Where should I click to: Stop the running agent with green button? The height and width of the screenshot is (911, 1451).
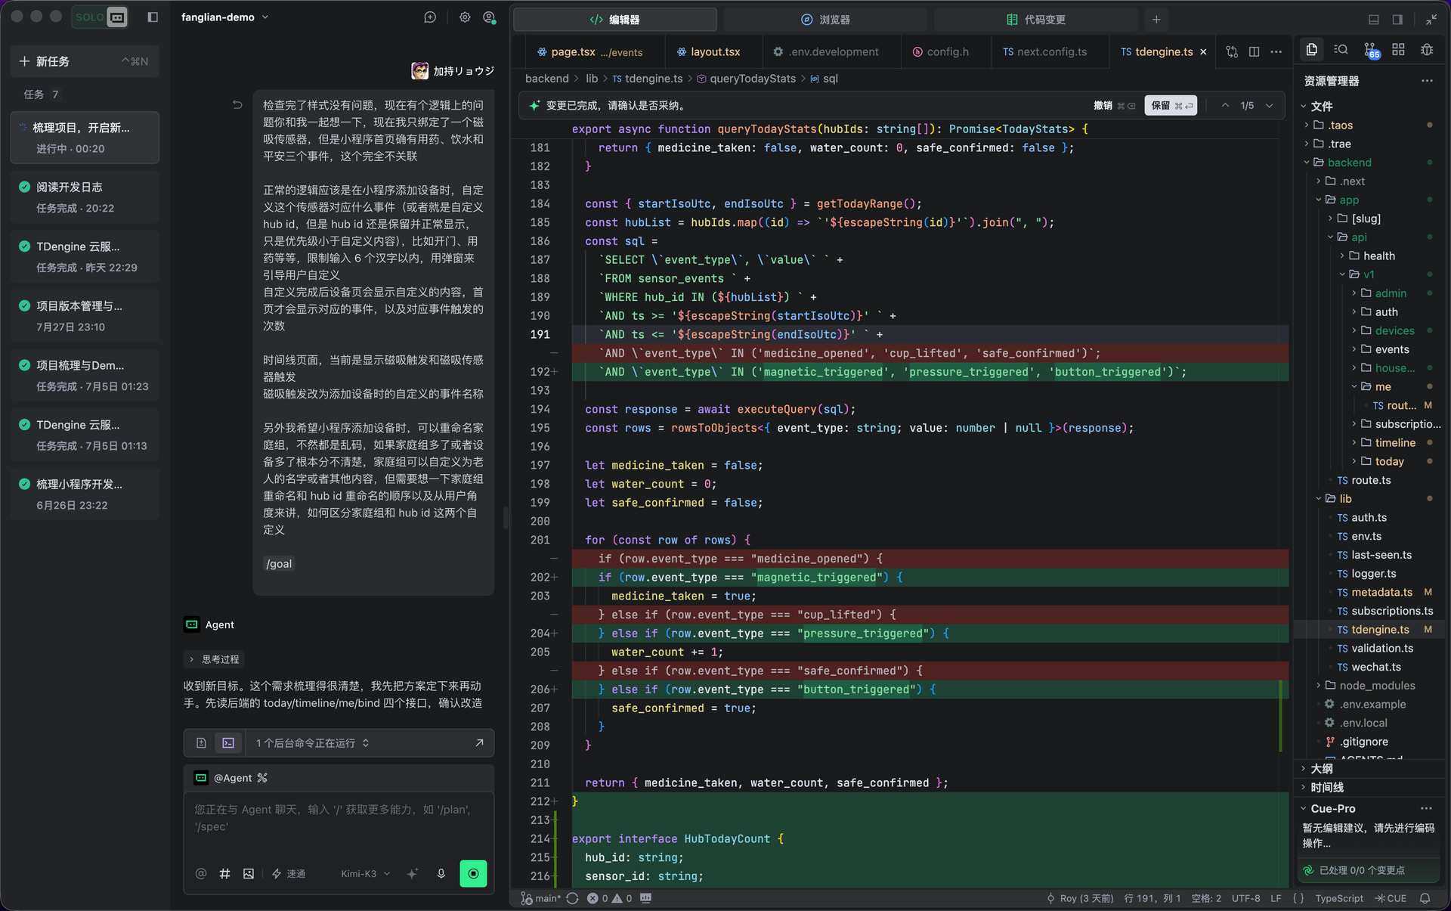point(473,873)
